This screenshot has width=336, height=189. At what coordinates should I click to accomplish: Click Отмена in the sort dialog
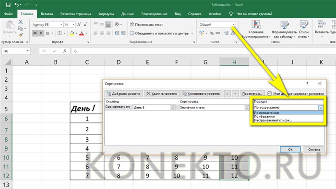(314, 149)
